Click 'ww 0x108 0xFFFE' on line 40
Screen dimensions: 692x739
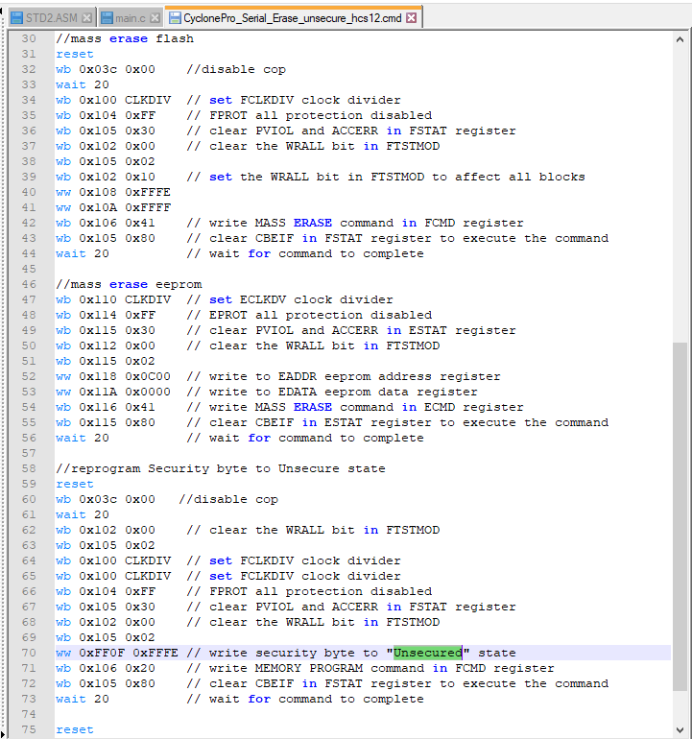pyautogui.click(x=113, y=192)
